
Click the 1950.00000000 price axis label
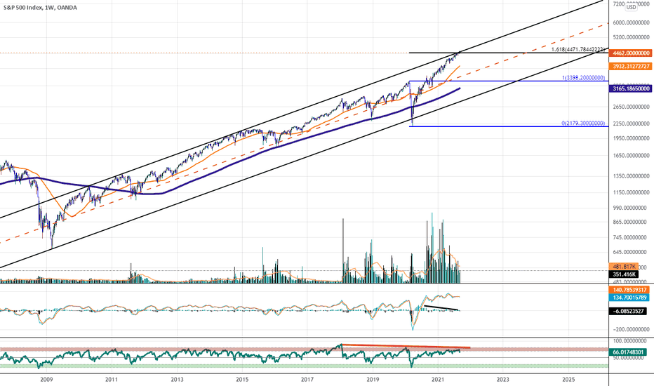631,138
